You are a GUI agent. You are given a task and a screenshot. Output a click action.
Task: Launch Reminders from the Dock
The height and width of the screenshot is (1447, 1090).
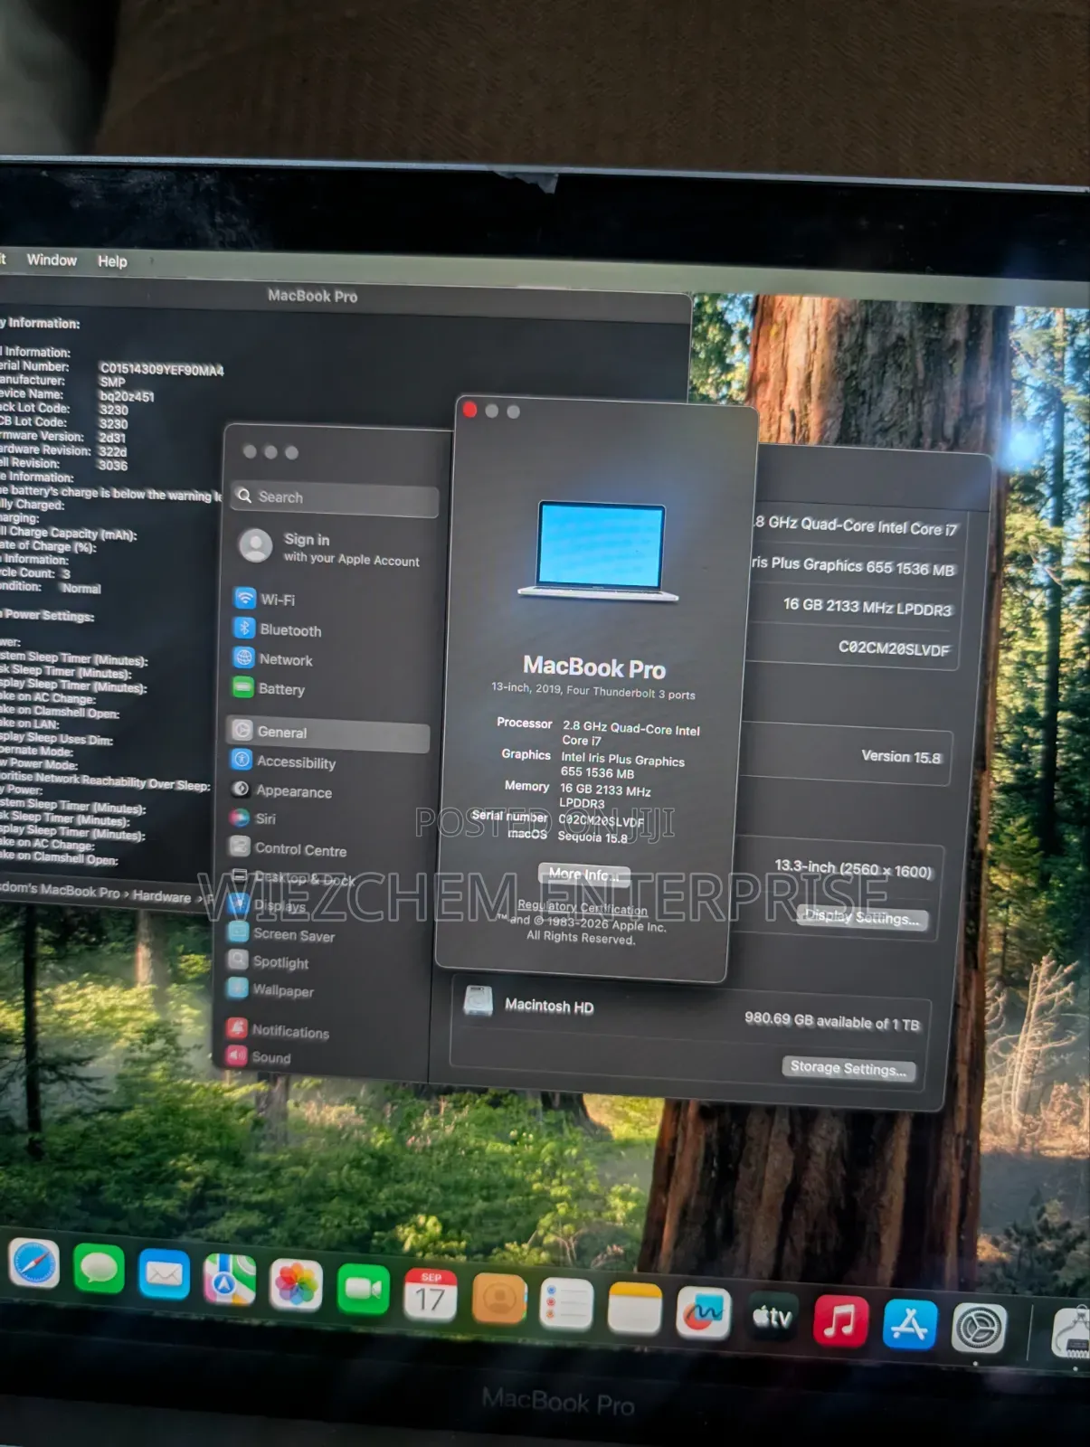pyautogui.click(x=566, y=1304)
